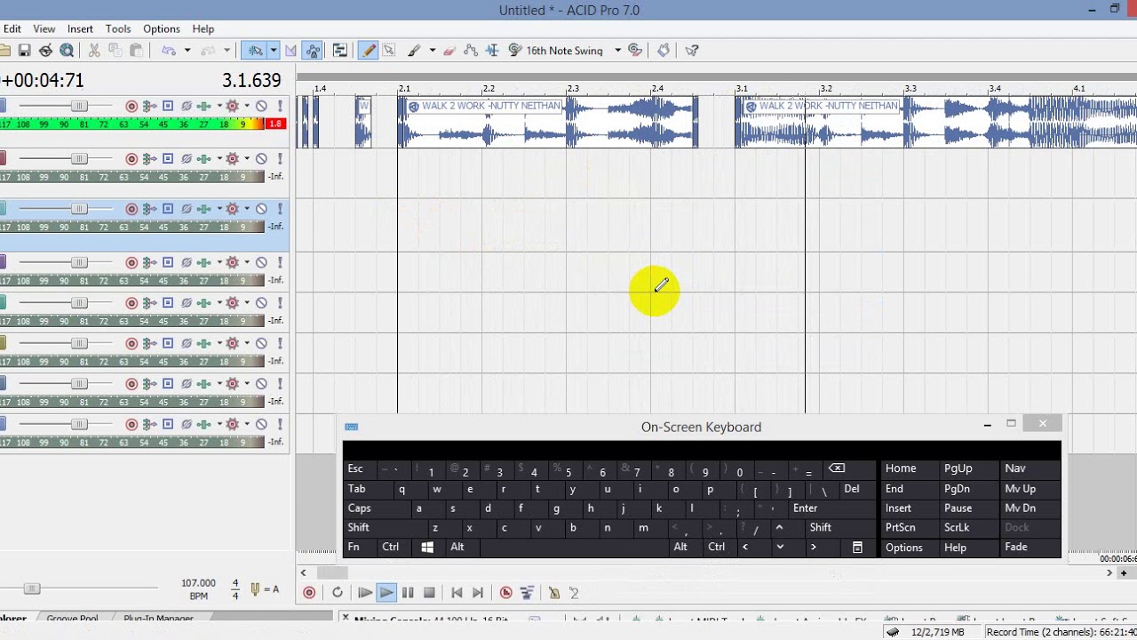Mute the second (red) track
This screenshot has height=640, width=1137.
point(261,159)
